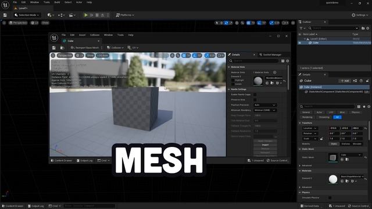Toggle visibility eye for Cube in Outliner
The height and width of the screenshot is (209, 372).
(x=300, y=43)
